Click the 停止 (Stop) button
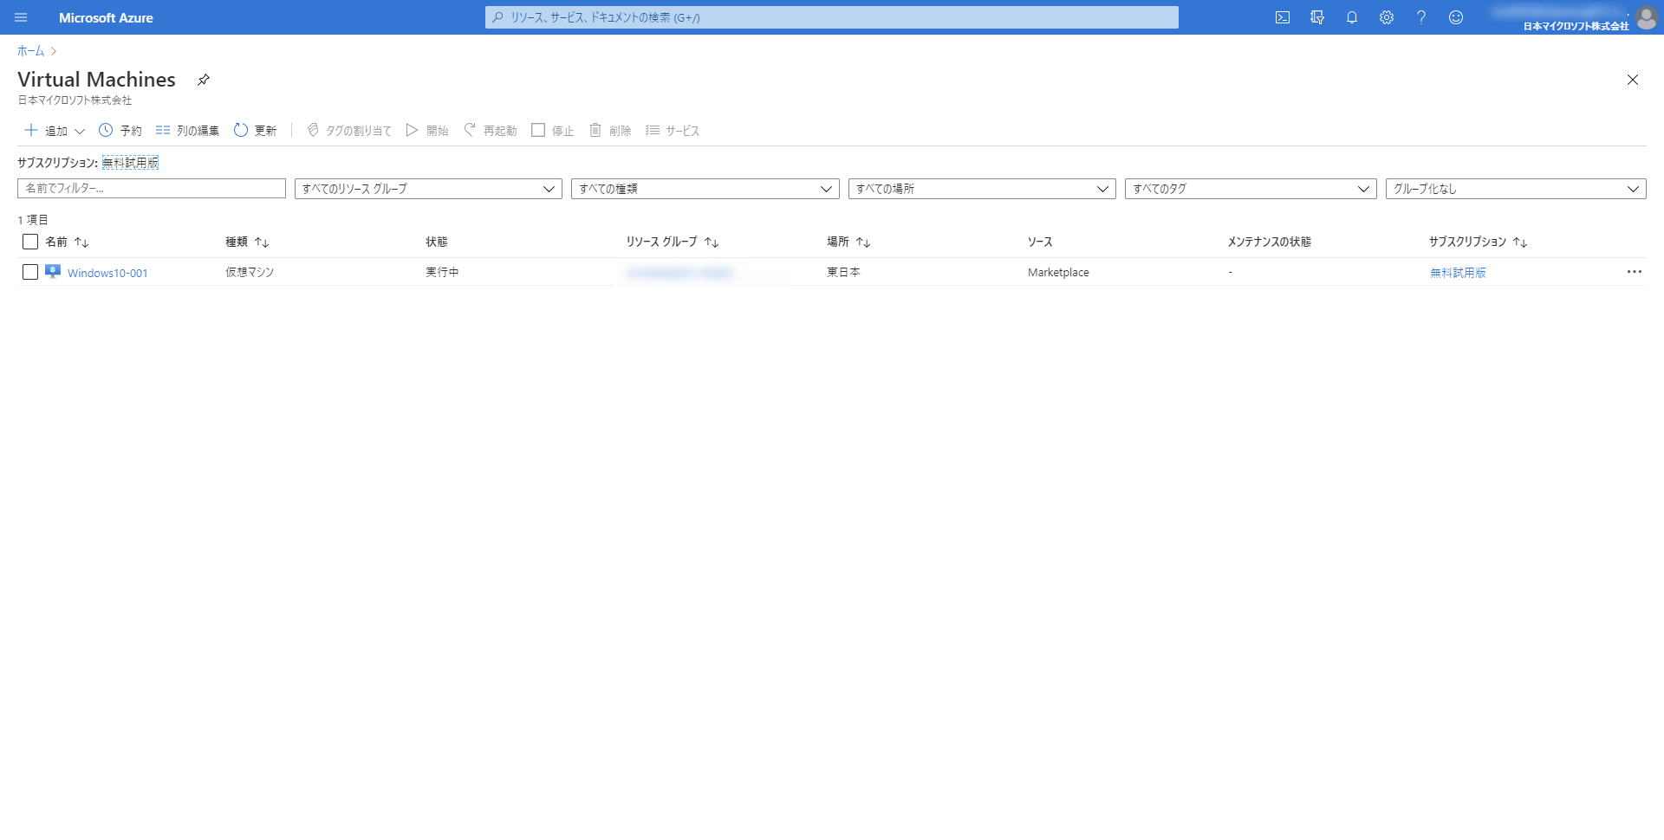Screen dimensions: 1664x840 tap(552, 131)
